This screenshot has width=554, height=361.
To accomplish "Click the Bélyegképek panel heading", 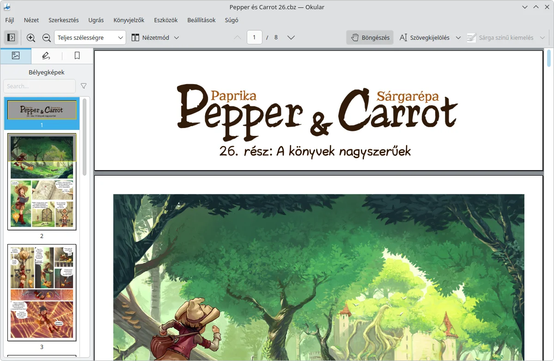I will pos(46,72).
